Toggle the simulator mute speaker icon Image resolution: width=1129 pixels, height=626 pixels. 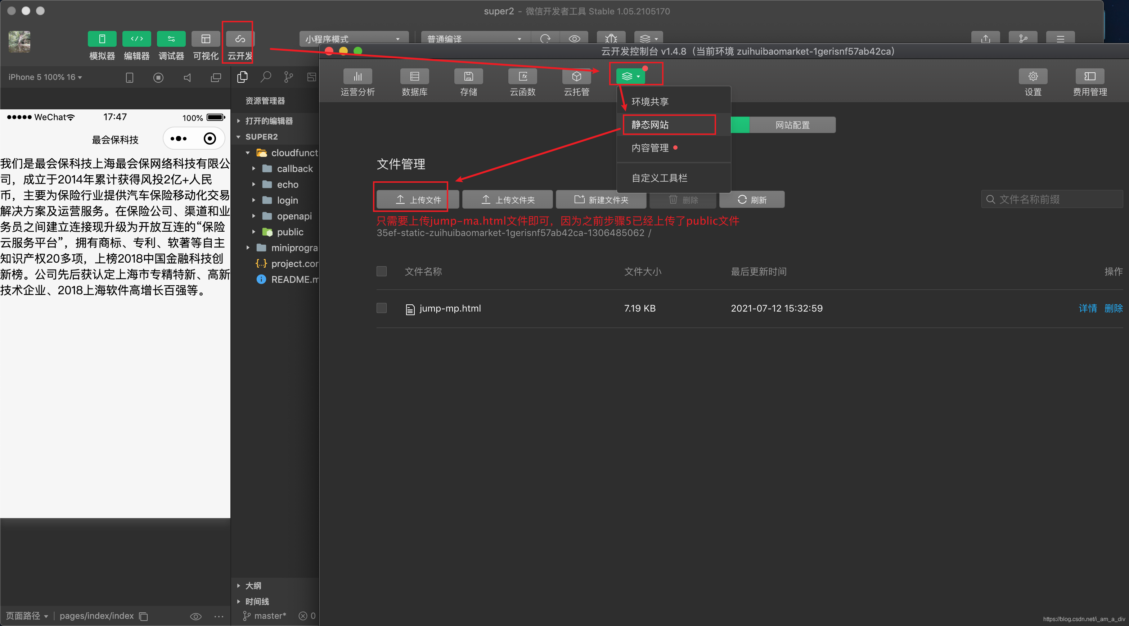click(x=187, y=78)
